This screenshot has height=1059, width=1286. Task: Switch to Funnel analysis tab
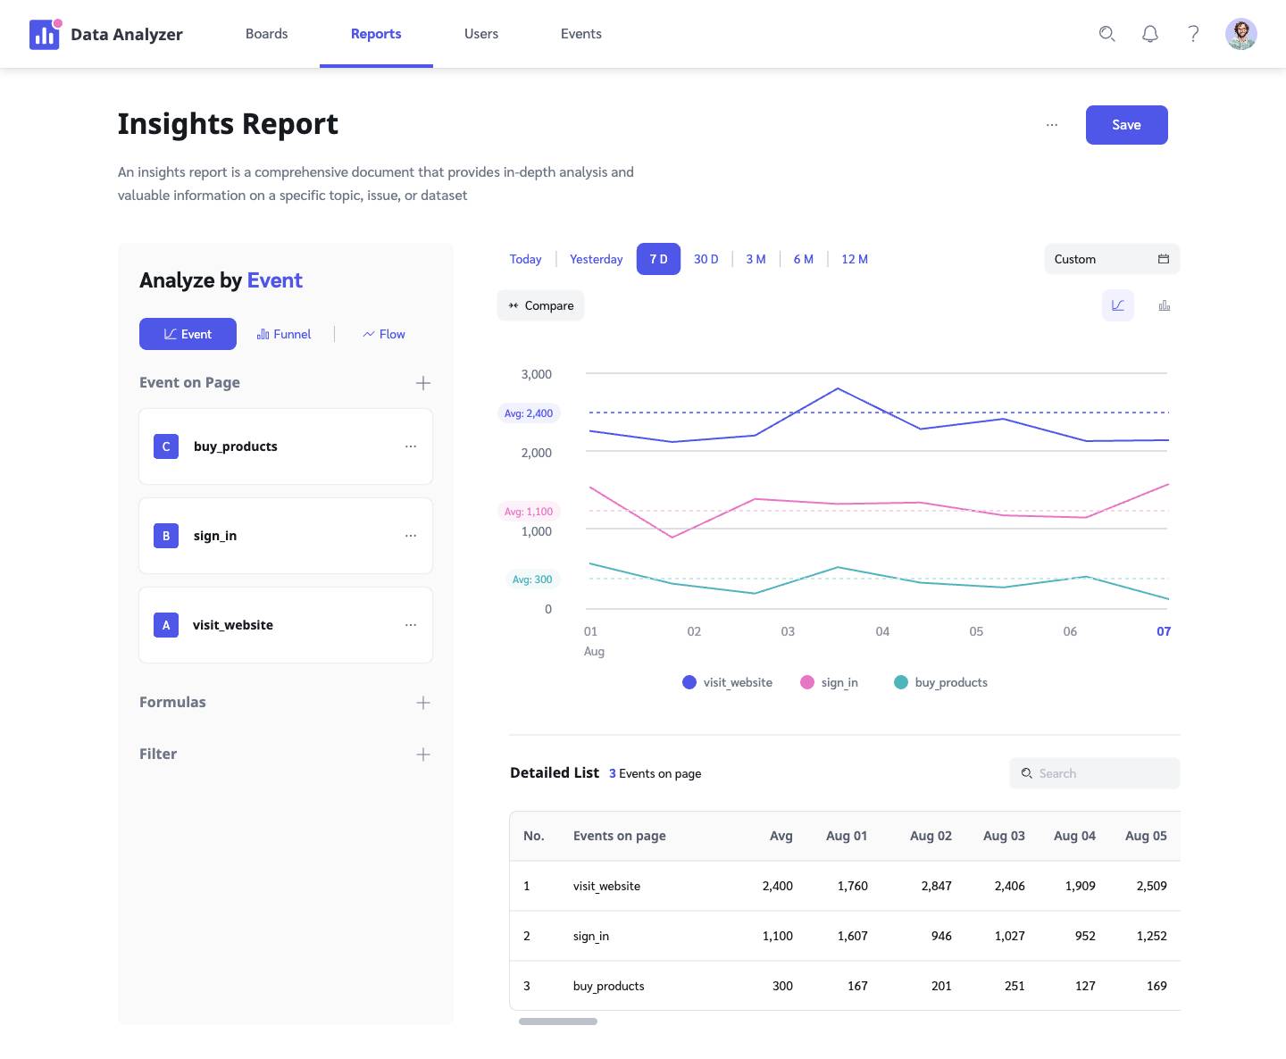tap(284, 334)
